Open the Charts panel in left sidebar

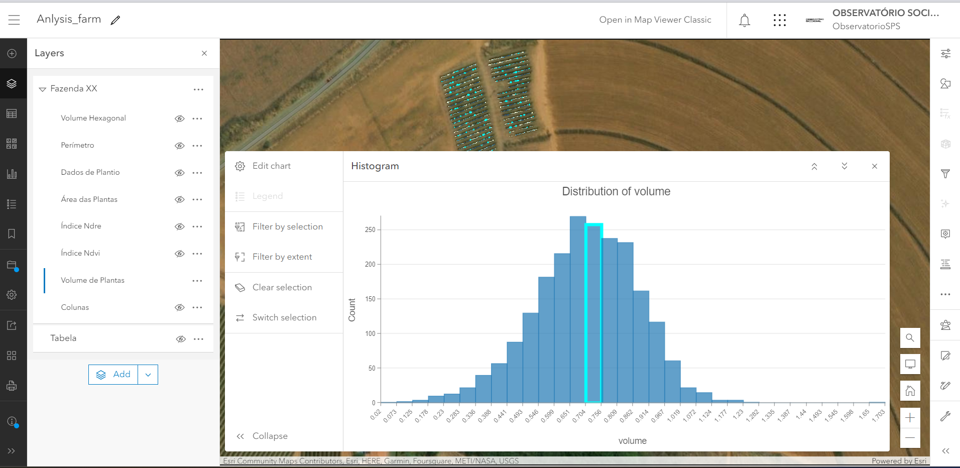[x=12, y=174]
